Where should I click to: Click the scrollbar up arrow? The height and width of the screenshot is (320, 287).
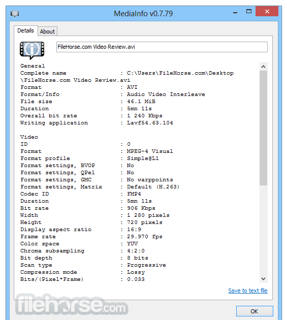[x=263, y=67]
